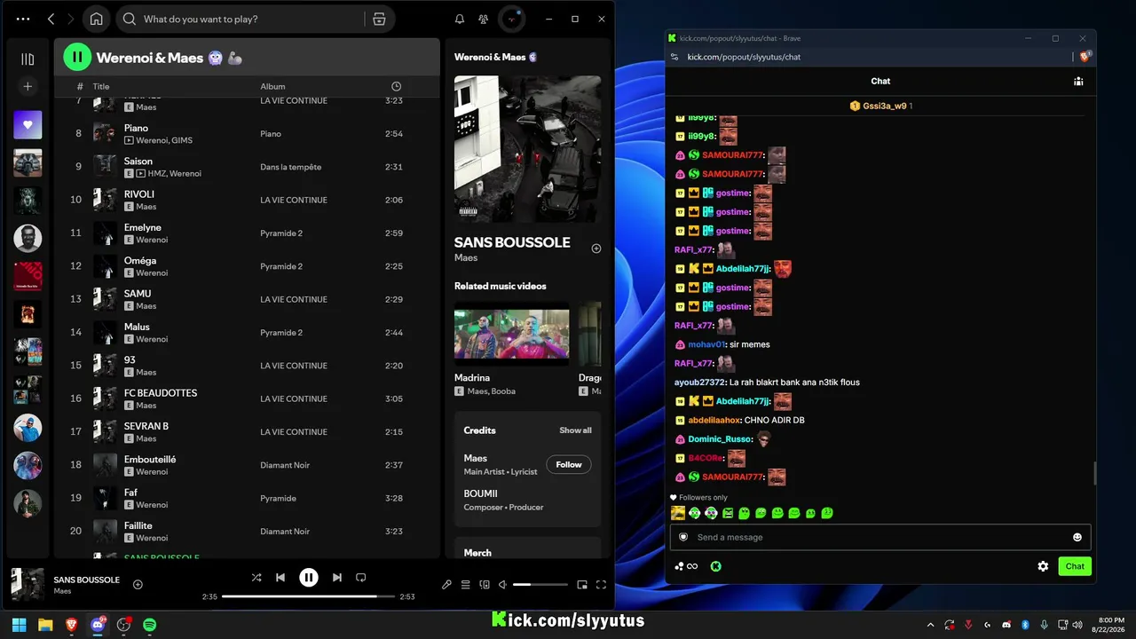1136x639 pixels.
Task: Sort the track list by Title column
Action: 101,86
